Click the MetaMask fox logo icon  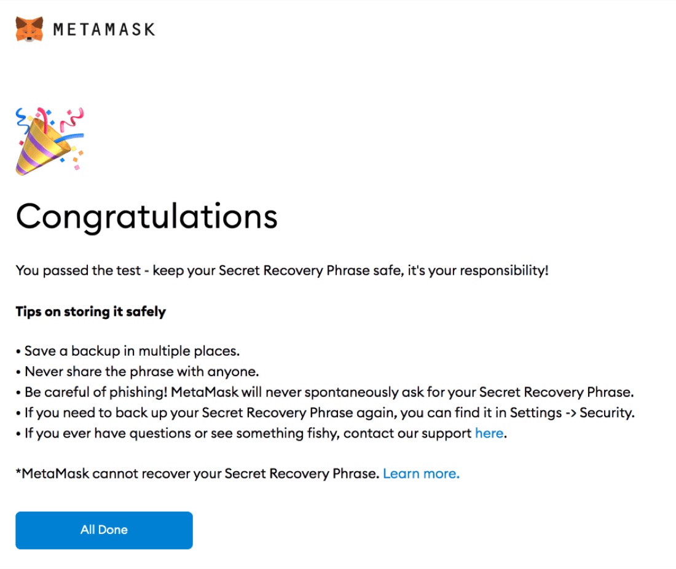pos(29,29)
